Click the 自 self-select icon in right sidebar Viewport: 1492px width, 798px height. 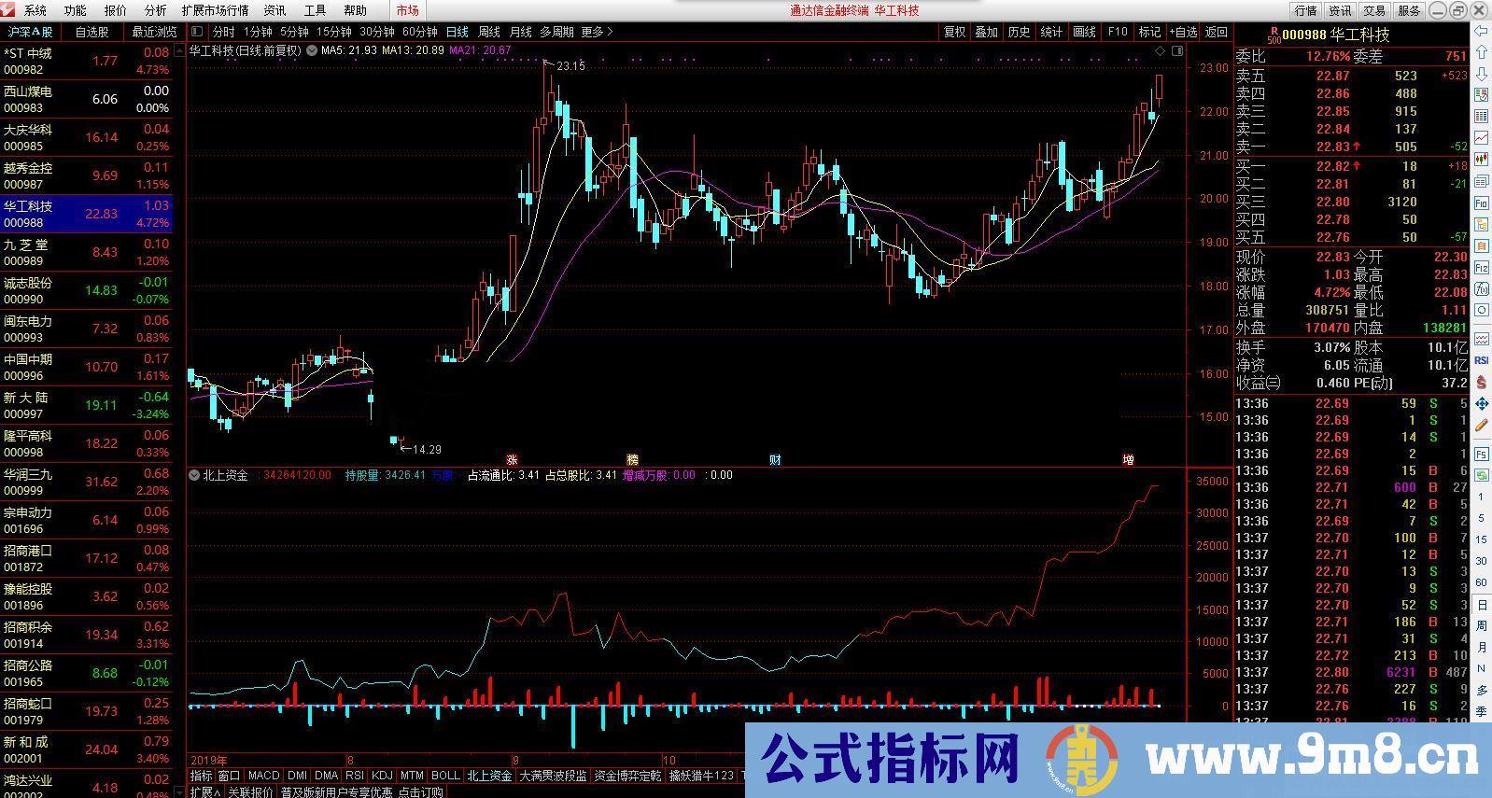point(1481,245)
